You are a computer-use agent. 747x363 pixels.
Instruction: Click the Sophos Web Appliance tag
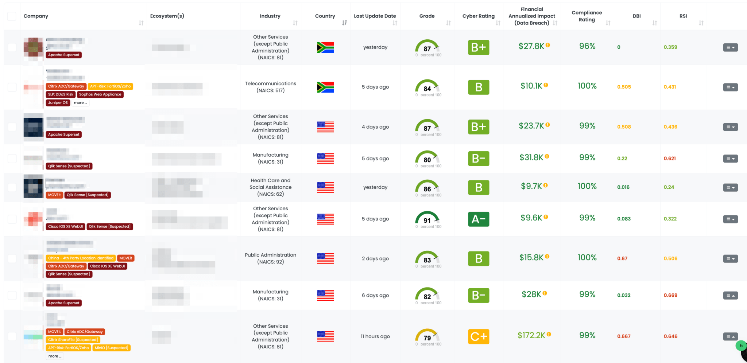[100, 94]
